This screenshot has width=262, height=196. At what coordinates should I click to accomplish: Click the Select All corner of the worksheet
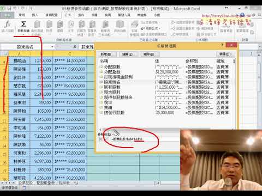tap(4, 54)
